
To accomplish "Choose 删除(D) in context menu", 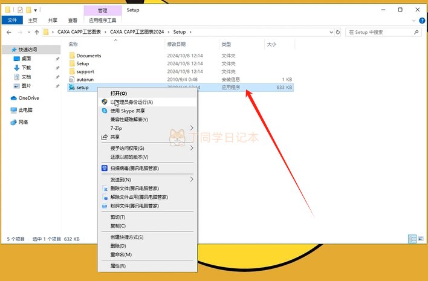I will tap(148, 246).
